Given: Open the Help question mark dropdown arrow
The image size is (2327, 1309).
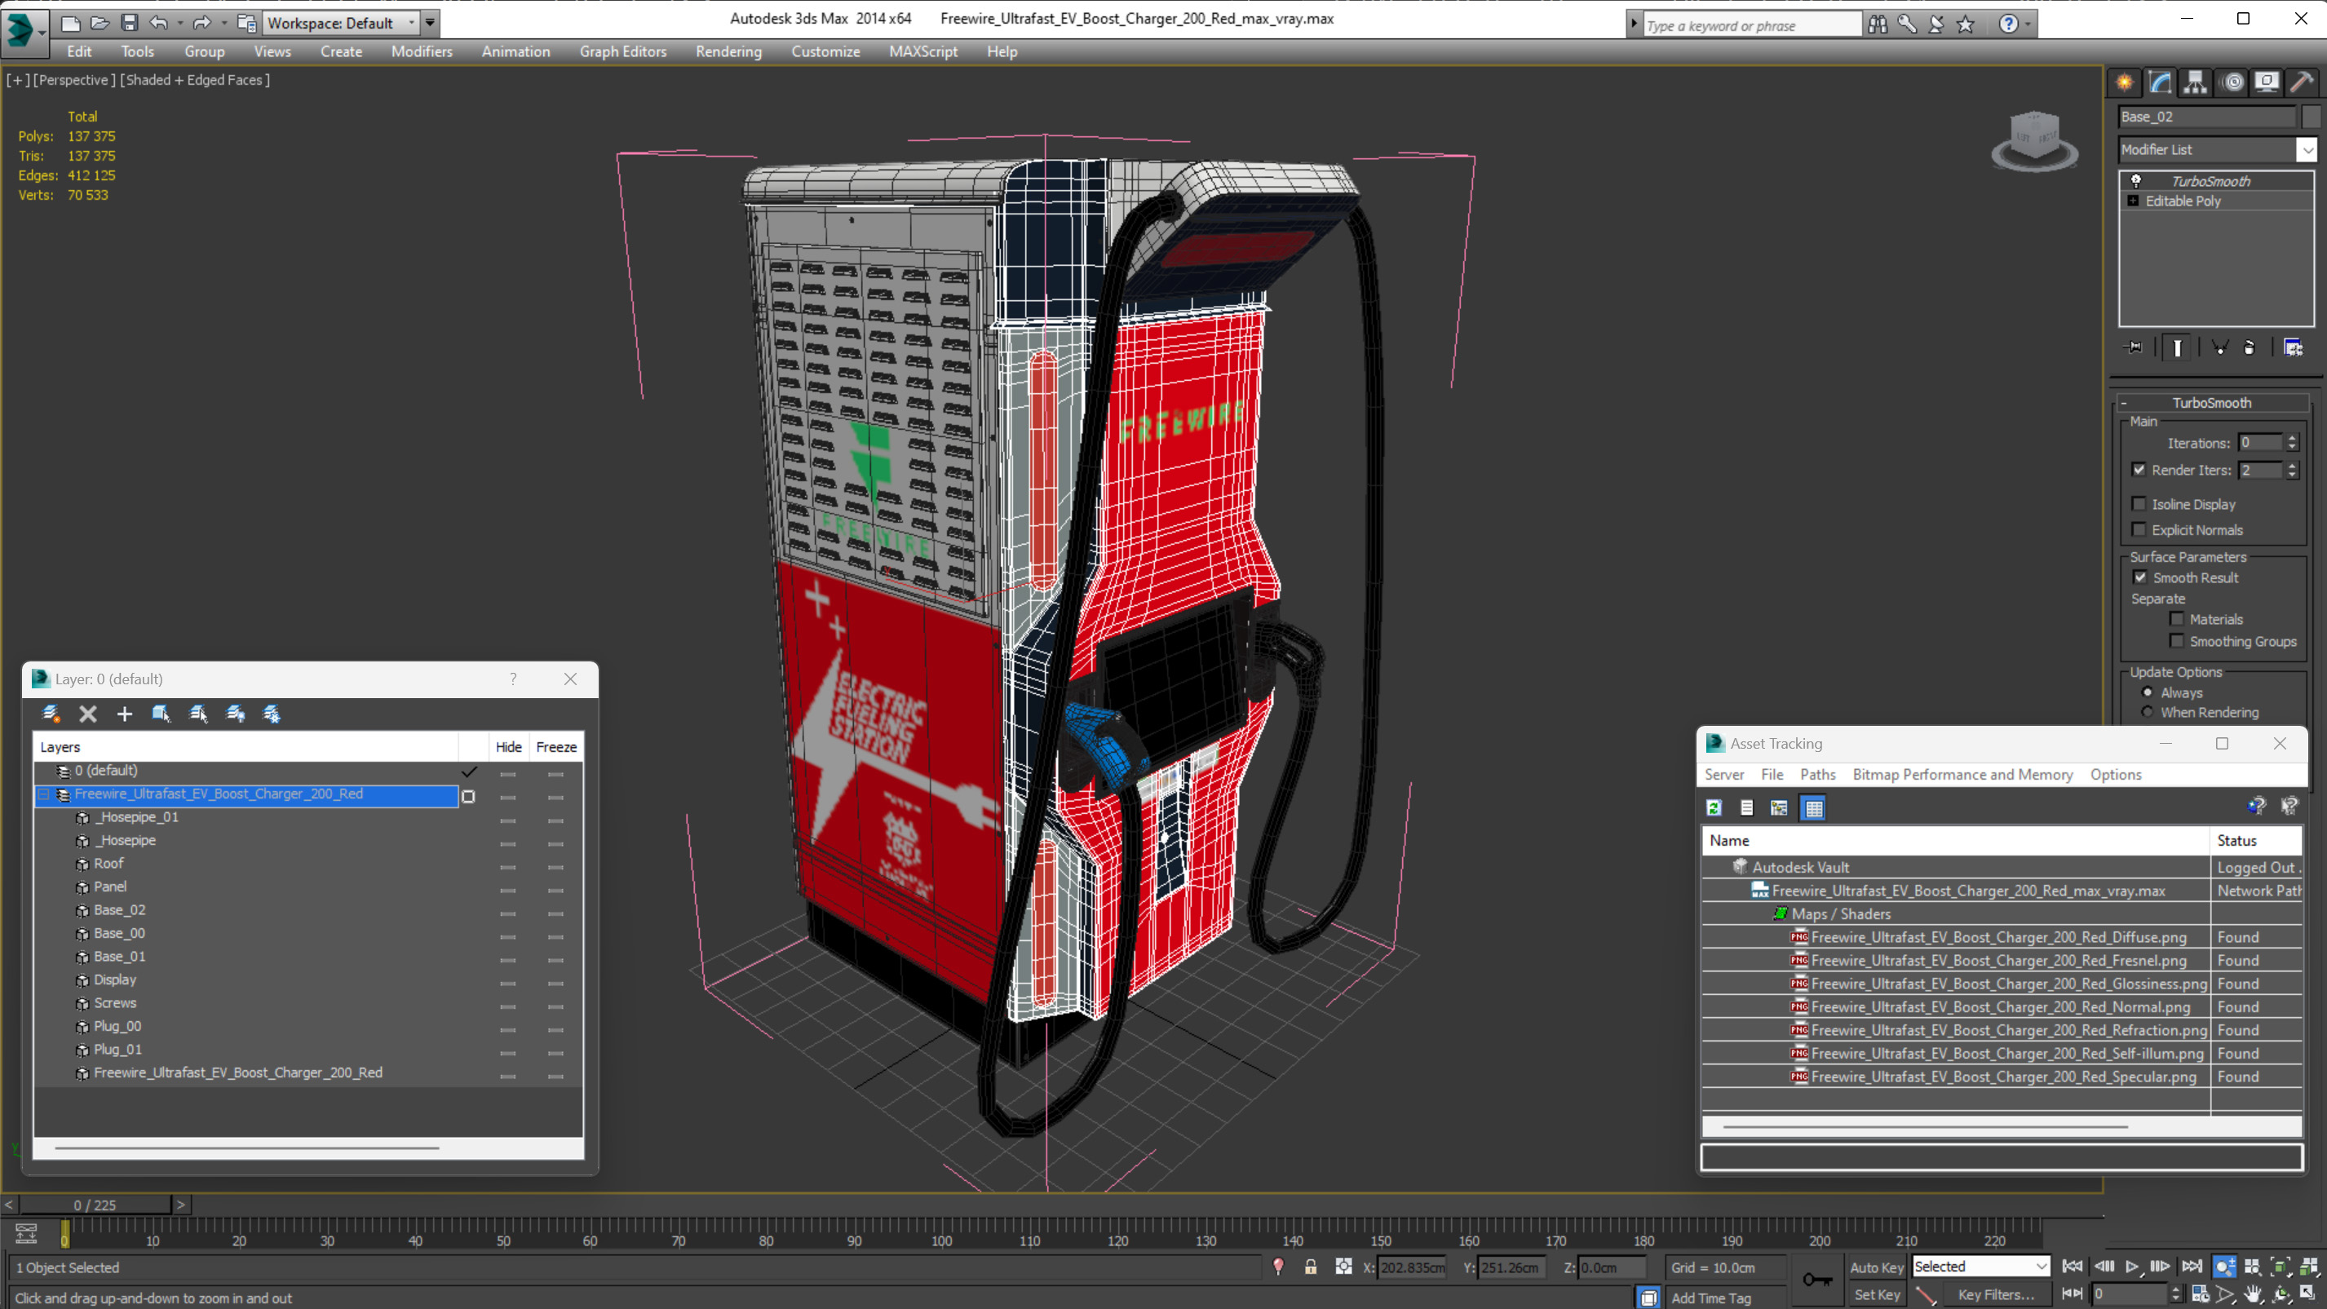Looking at the screenshot, I should click(2027, 24).
